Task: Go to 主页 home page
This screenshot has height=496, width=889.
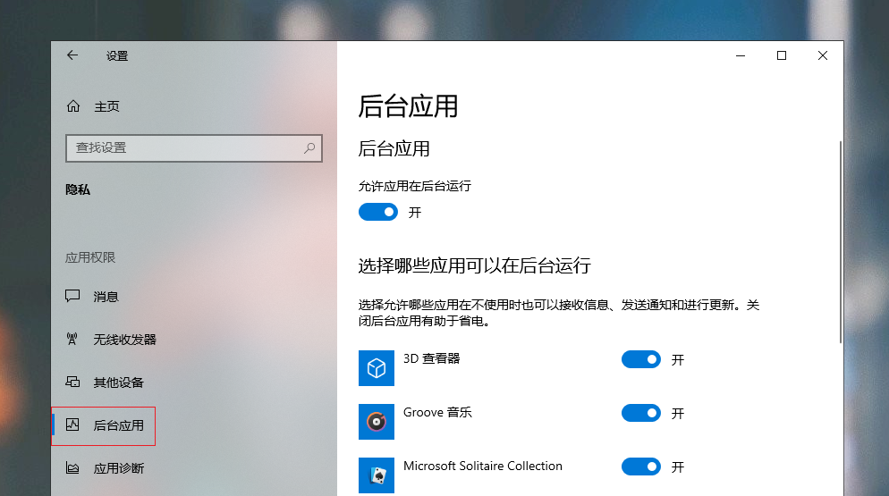Action: click(106, 106)
